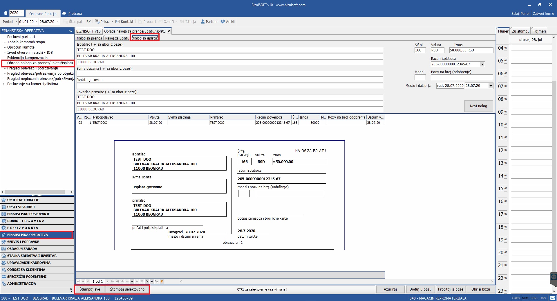Click the Poziv na broj (odobrenje) field
This screenshot has height=301, width=557.
(x=462, y=77)
